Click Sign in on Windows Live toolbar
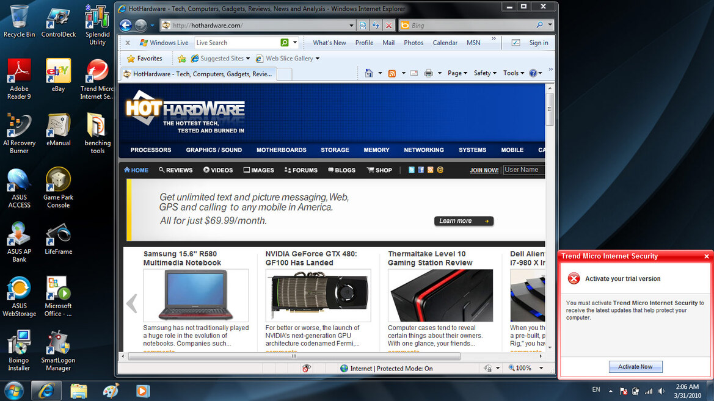 coord(538,43)
